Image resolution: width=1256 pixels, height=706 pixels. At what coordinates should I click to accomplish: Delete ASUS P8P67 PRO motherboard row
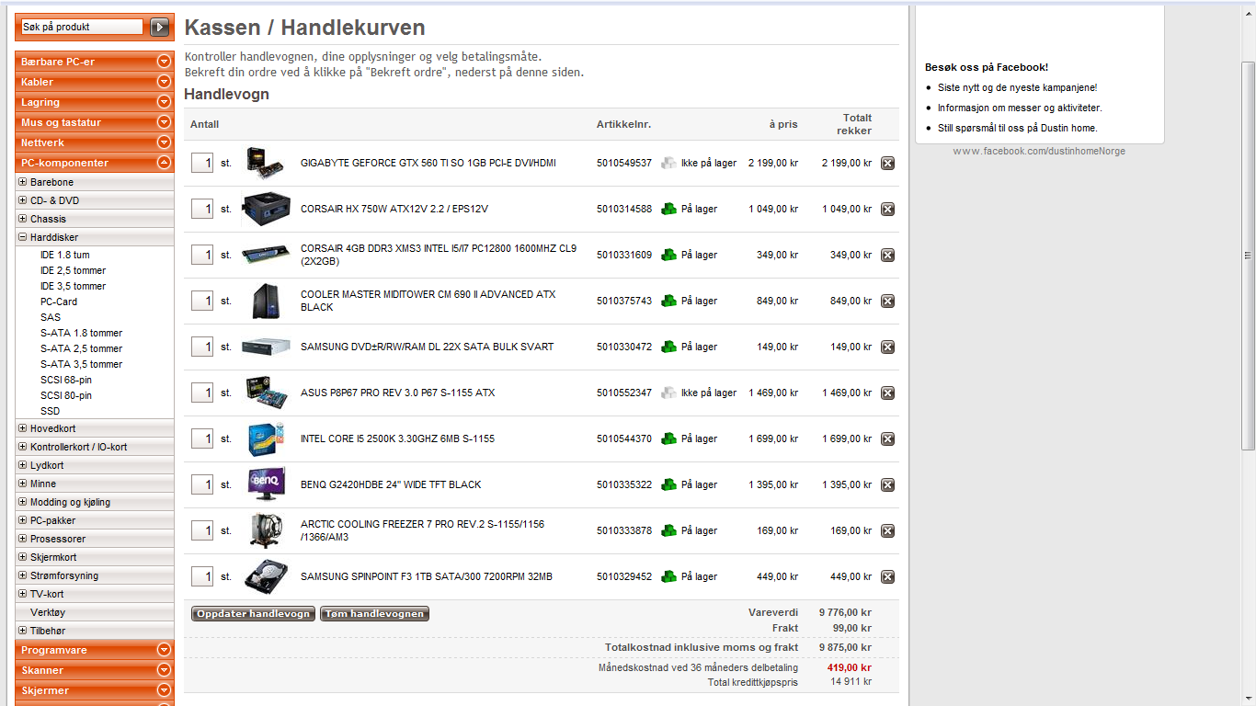tap(887, 393)
